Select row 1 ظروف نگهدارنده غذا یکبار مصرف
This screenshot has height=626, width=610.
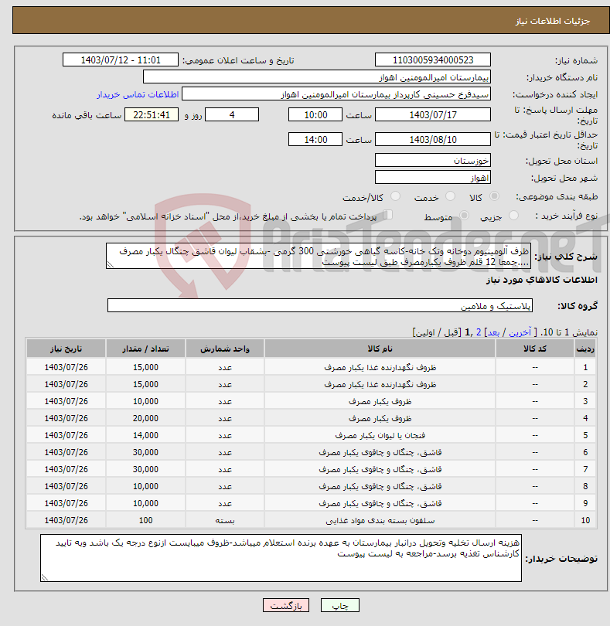312,367
